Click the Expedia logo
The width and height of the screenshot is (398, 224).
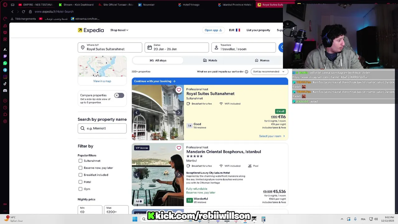coord(91,30)
